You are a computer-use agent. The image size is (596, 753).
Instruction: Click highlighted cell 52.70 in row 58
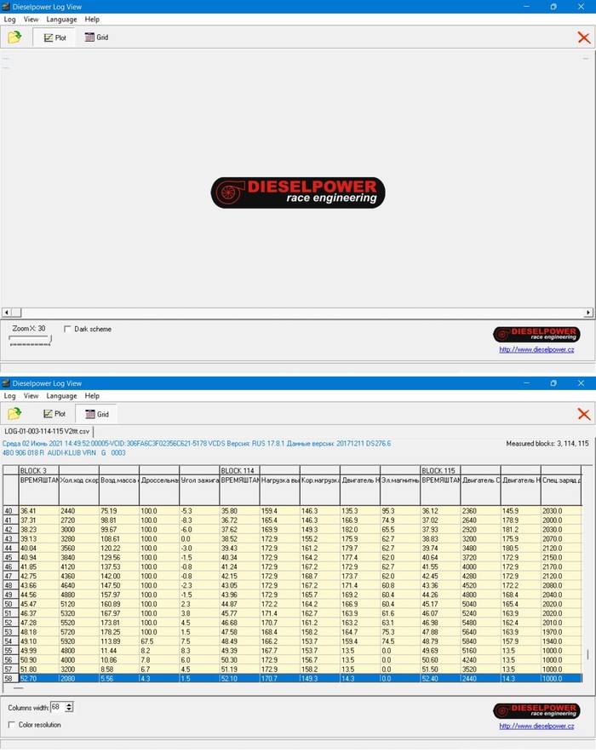point(39,679)
